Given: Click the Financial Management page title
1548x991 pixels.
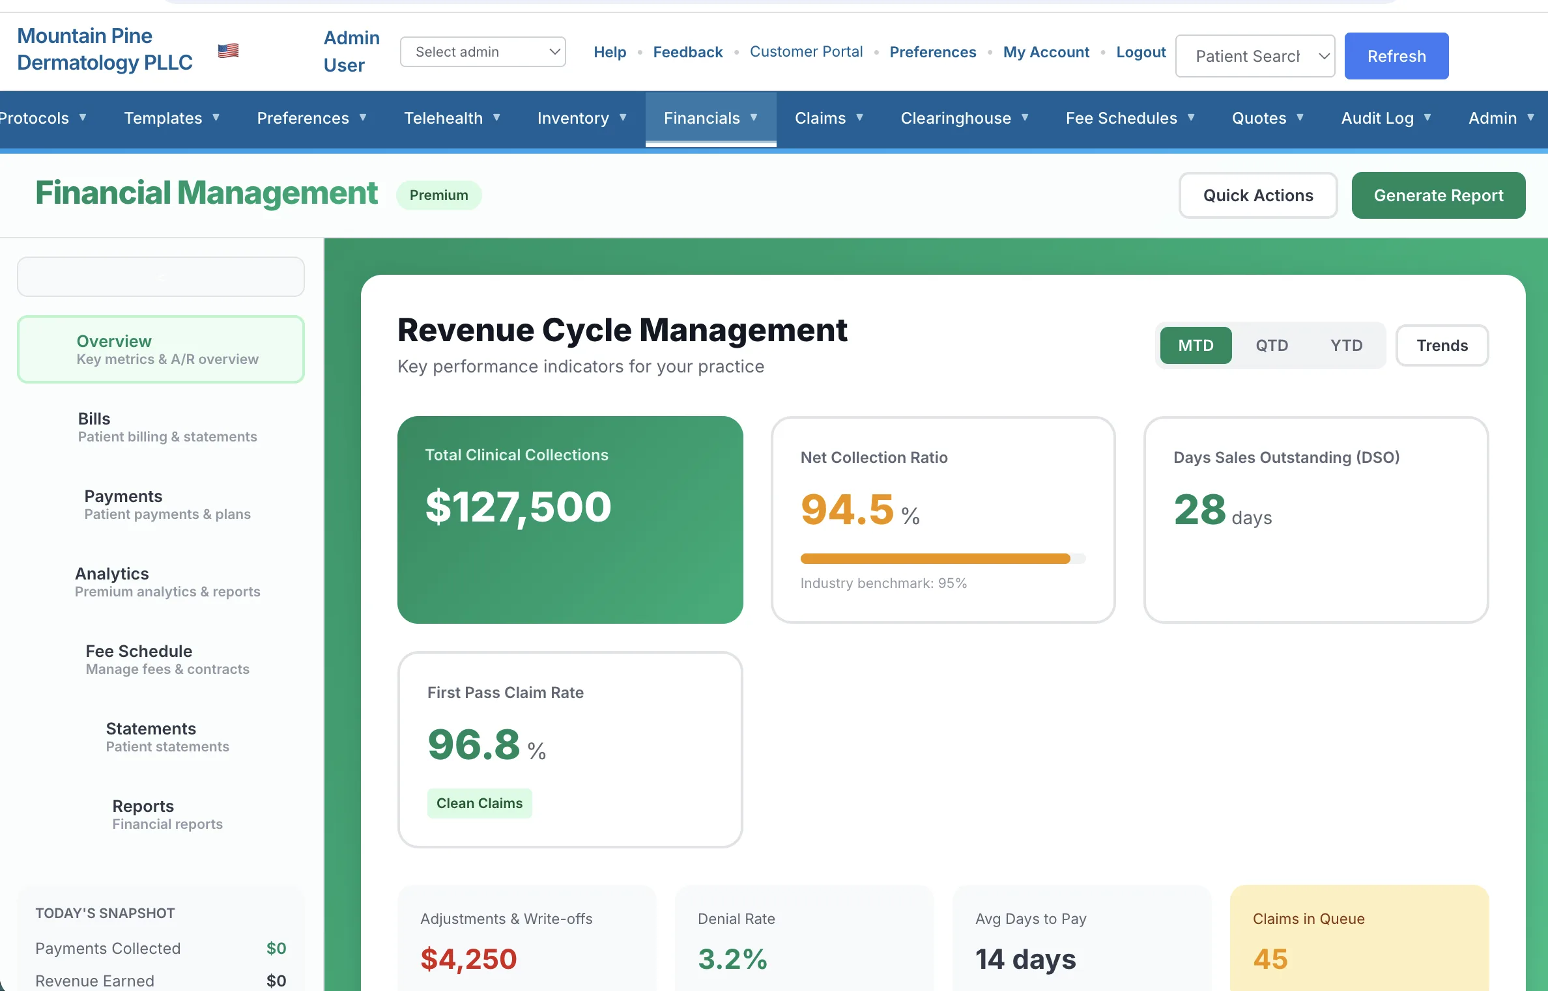Looking at the screenshot, I should click(207, 193).
